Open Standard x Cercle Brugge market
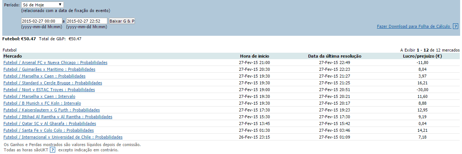 click(53, 83)
